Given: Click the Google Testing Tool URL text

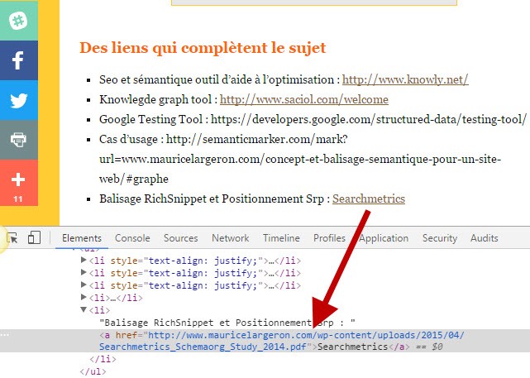Looking at the screenshot, I should [x=369, y=119].
